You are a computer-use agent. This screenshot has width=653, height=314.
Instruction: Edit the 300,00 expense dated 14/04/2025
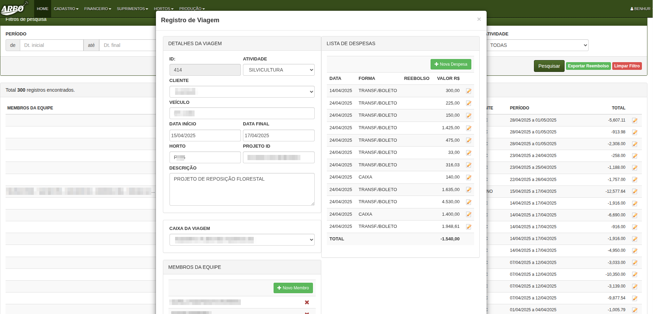(x=469, y=91)
